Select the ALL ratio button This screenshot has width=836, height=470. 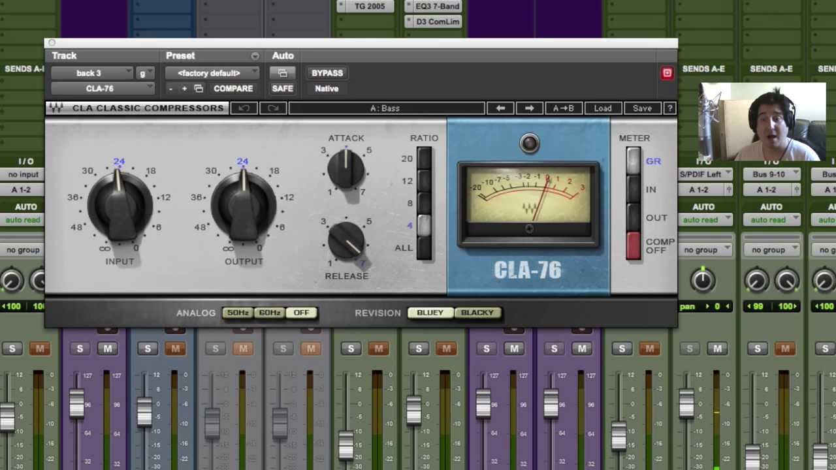pyautogui.click(x=424, y=248)
